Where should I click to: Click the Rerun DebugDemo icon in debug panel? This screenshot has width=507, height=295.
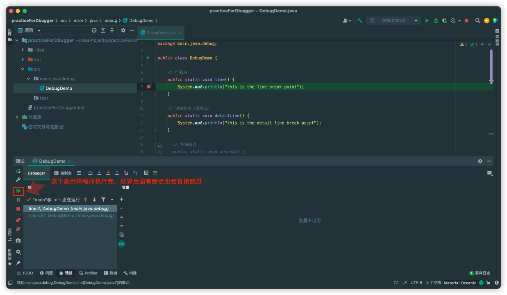(18, 171)
